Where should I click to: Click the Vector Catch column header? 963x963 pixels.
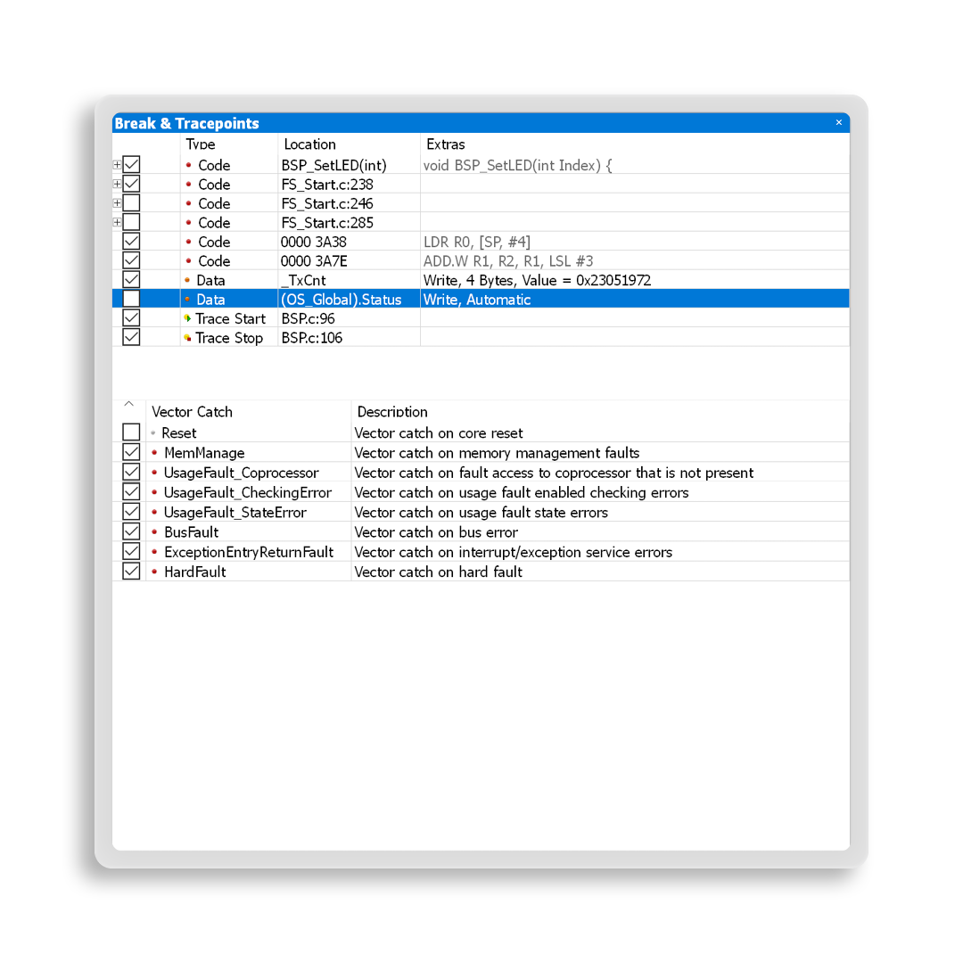[192, 412]
